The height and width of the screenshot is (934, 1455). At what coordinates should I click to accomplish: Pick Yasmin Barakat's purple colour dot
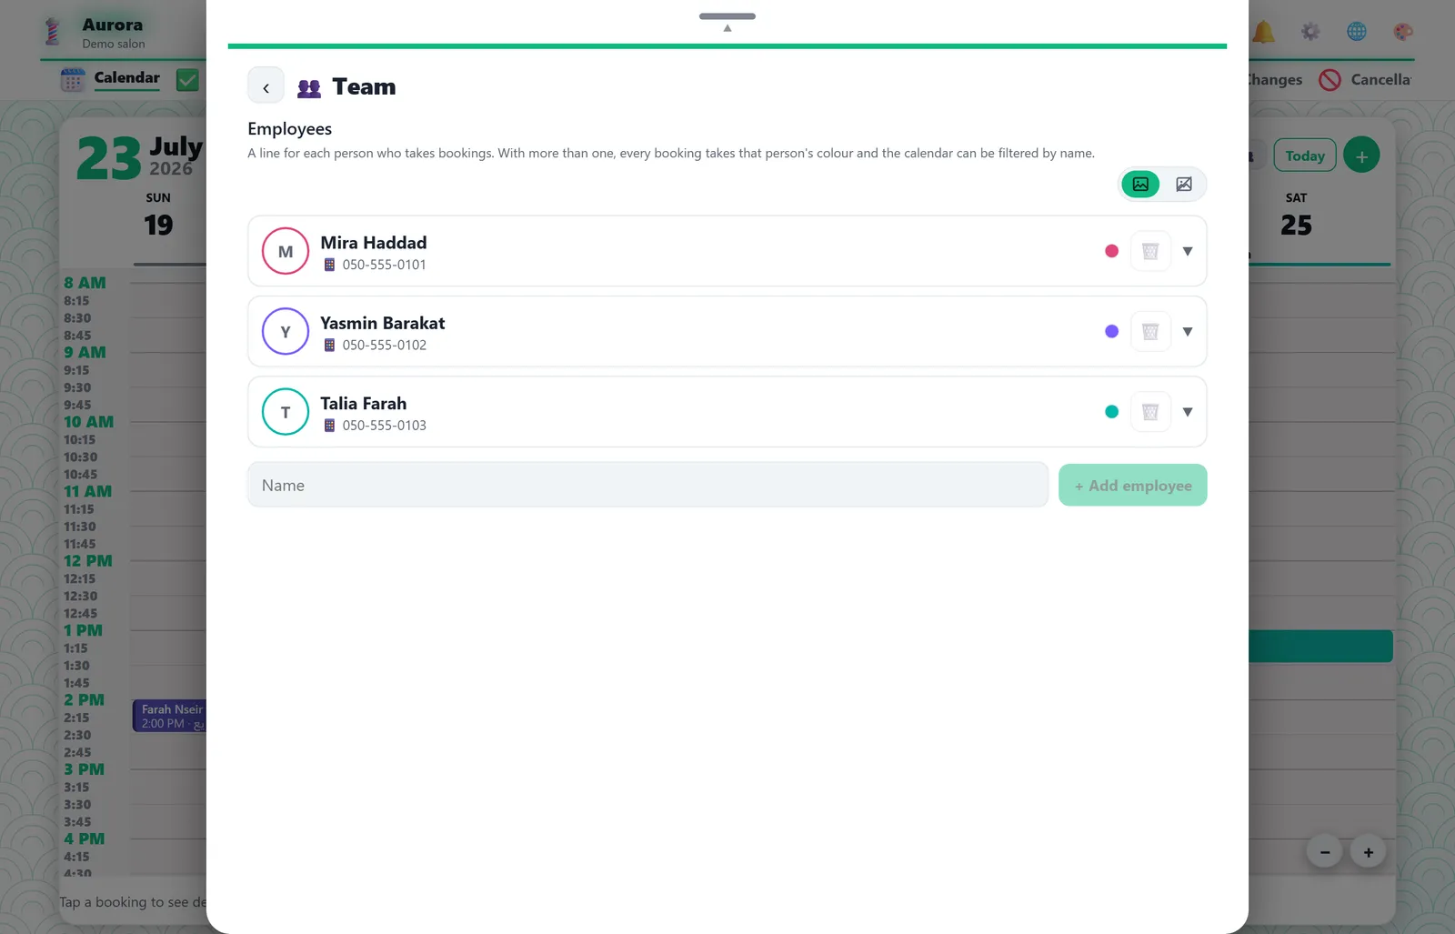point(1111,331)
